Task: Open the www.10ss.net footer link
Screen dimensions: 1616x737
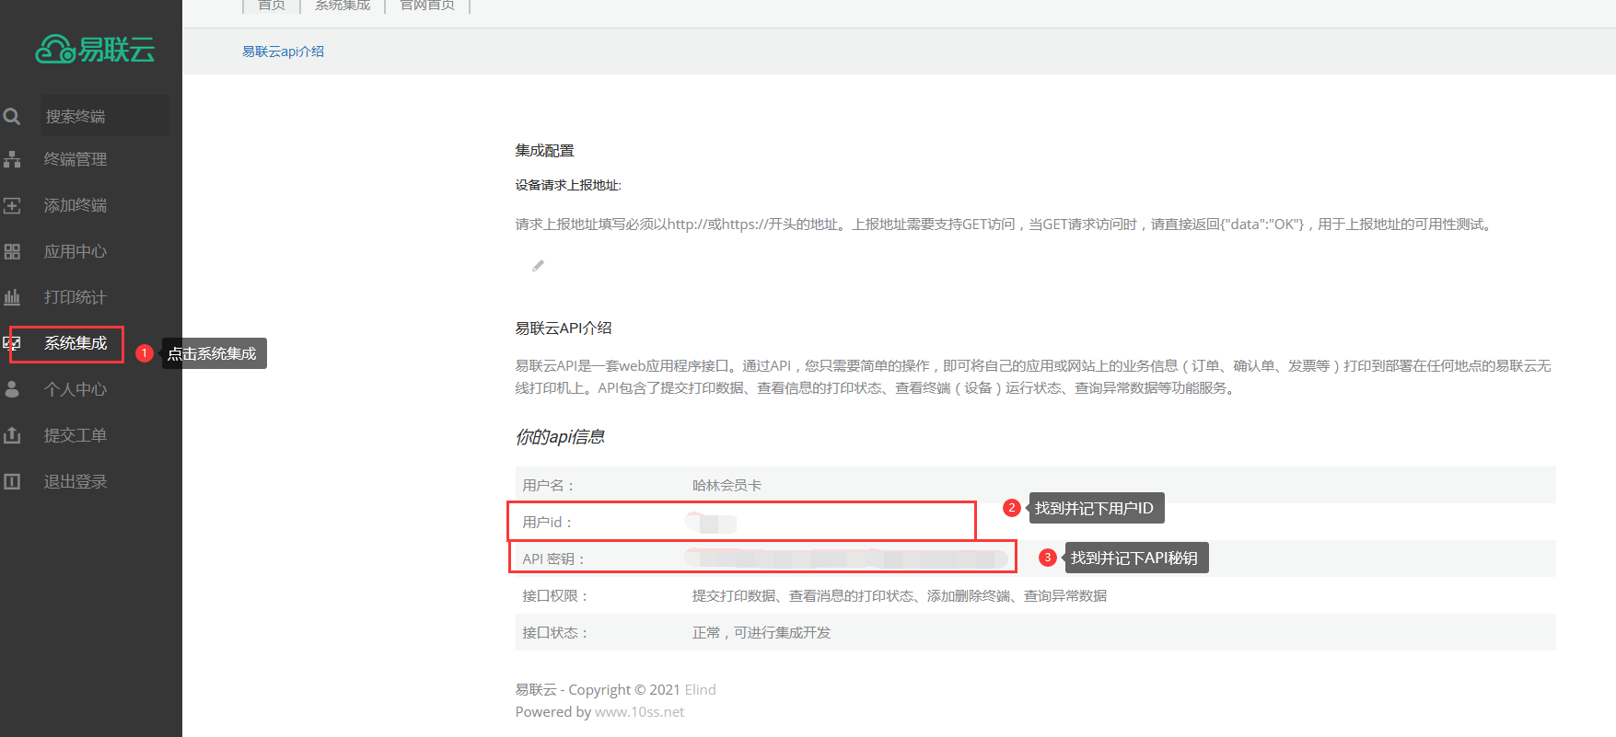Action: pyautogui.click(x=639, y=711)
